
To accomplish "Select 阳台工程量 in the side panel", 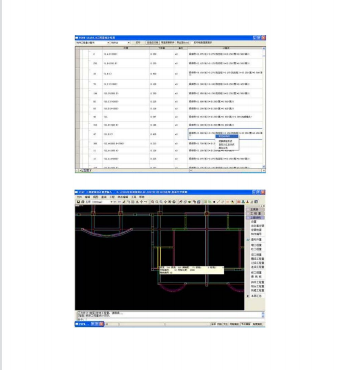I will (257, 286).
